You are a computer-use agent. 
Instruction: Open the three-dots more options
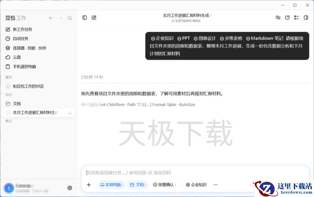[215, 185]
